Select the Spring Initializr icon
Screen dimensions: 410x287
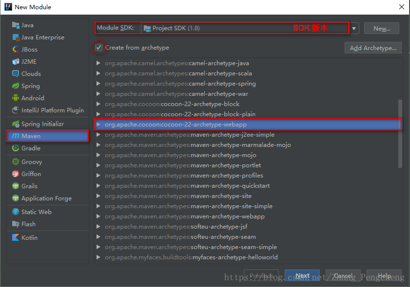point(16,124)
